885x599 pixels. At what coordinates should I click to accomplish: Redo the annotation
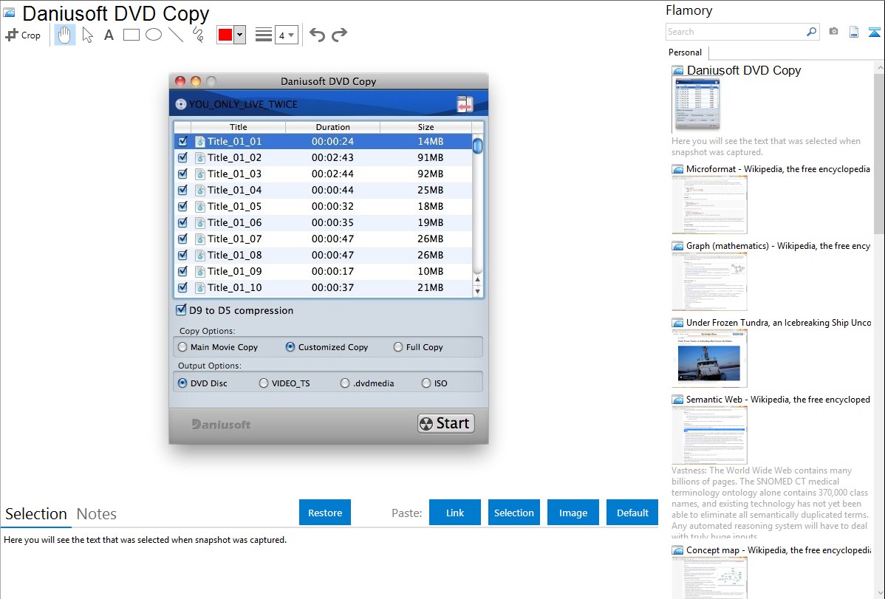tap(339, 35)
